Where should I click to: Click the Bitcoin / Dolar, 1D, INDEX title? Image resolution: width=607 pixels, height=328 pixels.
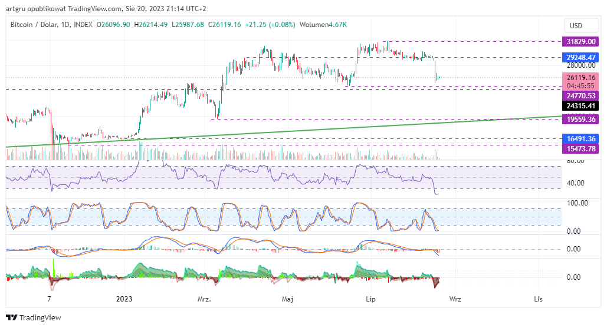pyautogui.click(x=51, y=25)
